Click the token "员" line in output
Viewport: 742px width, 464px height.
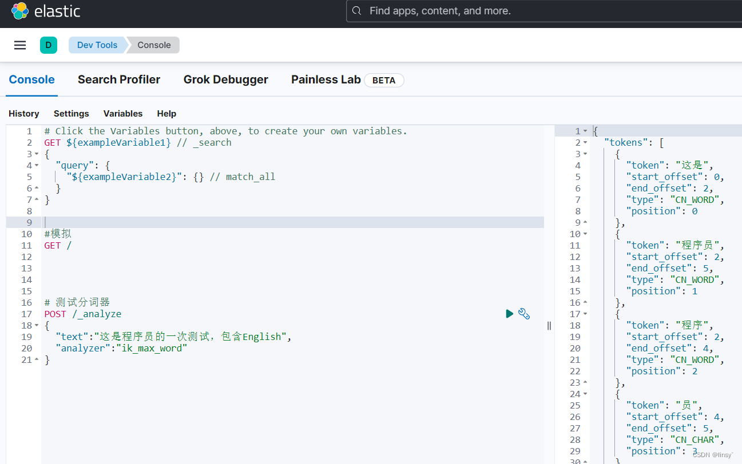point(664,405)
